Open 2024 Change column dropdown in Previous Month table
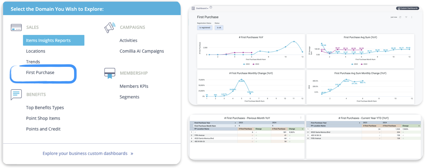The height and width of the screenshot is (168, 425). point(303,129)
